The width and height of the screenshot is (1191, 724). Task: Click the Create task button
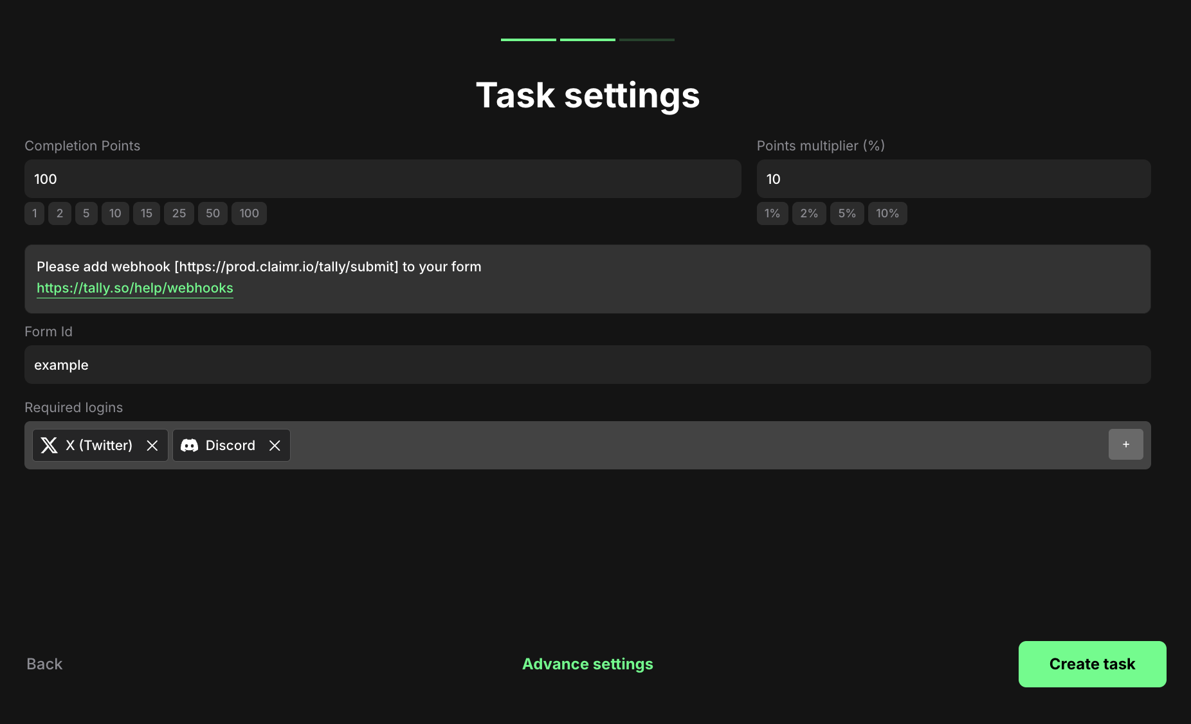(1093, 664)
